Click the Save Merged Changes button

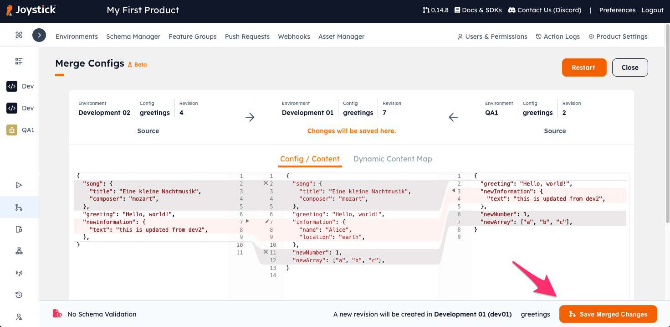click(608, 314)
